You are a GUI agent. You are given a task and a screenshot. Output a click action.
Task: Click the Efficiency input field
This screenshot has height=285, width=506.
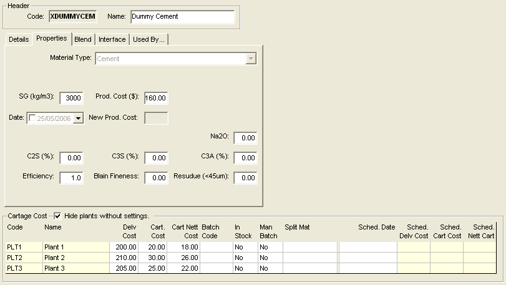click(x=72, y=178)
